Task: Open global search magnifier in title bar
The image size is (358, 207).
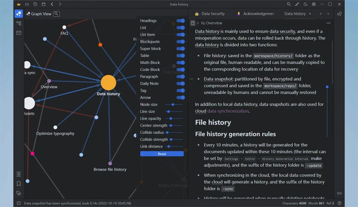Action: click(289, 4)
